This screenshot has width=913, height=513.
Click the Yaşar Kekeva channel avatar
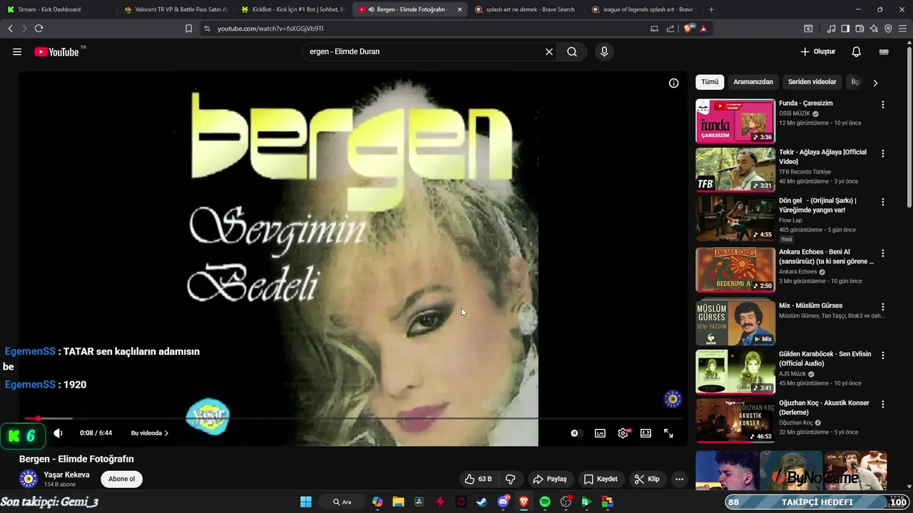point(29,479)
